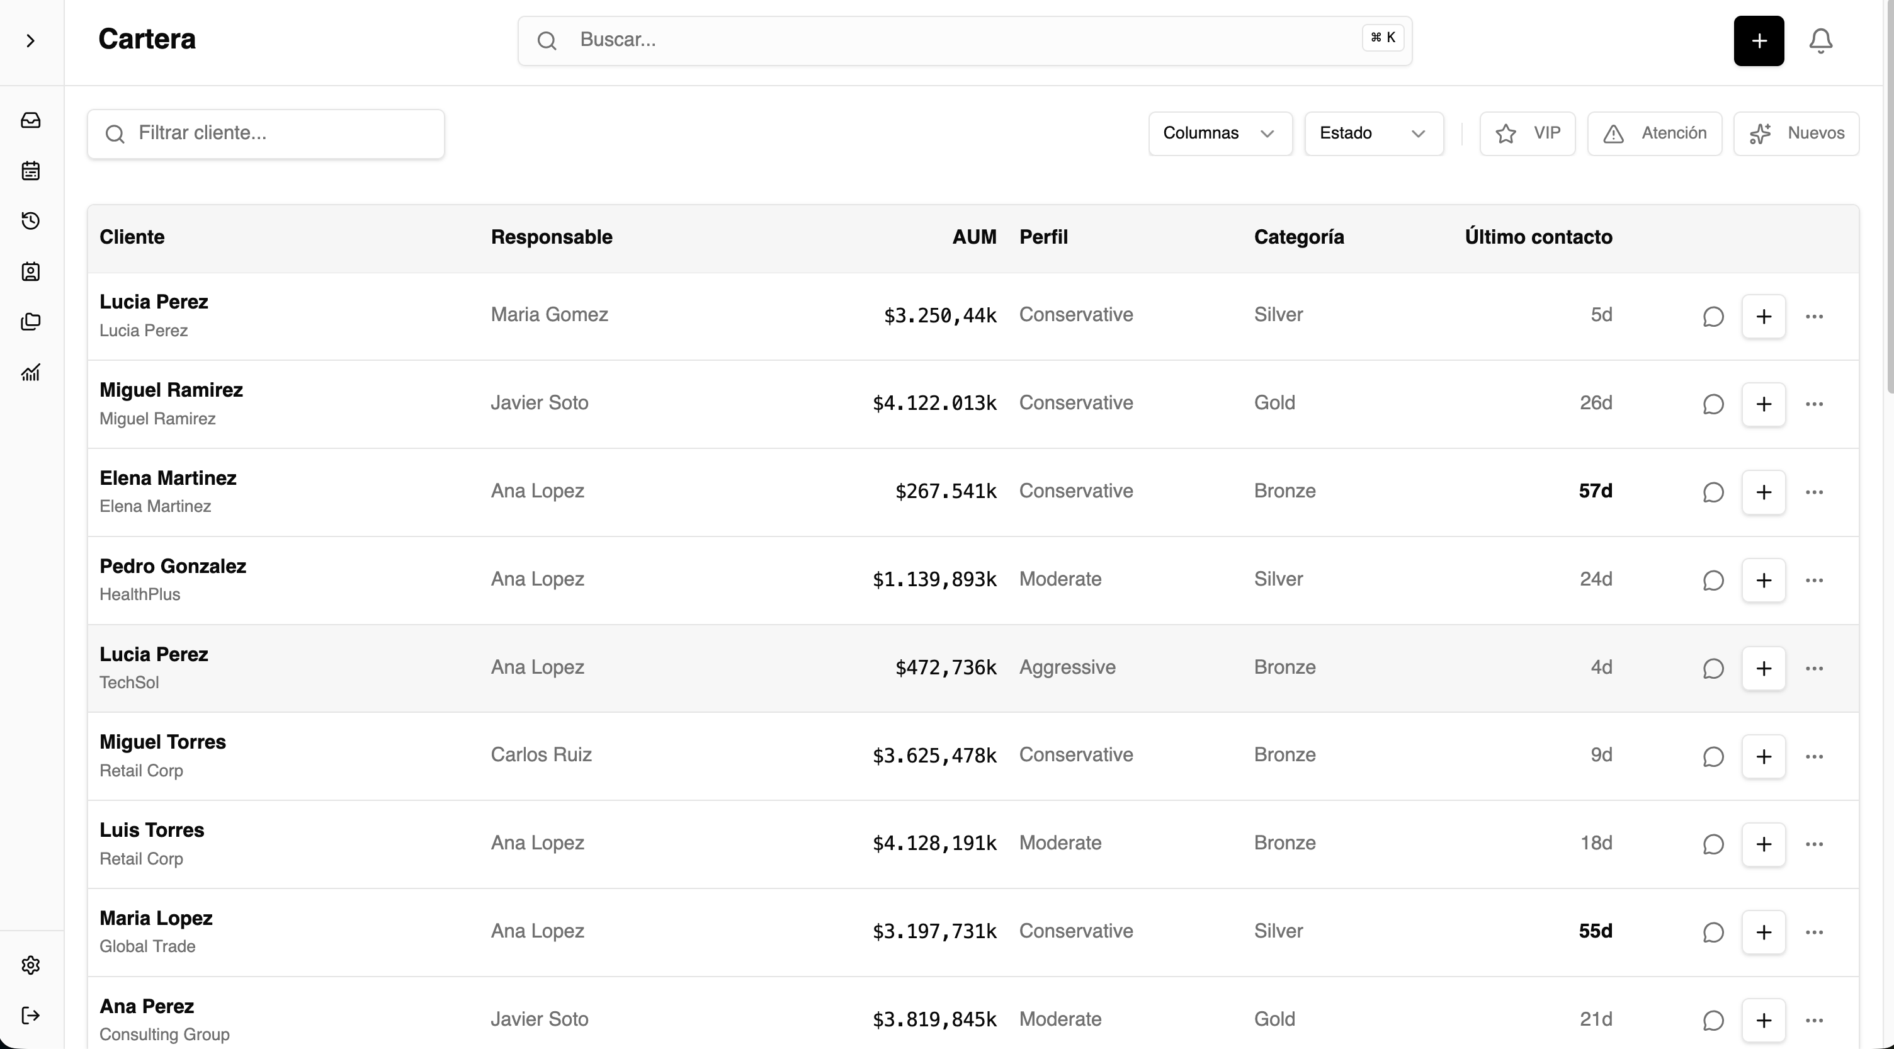Open the contacts badge icon in sidebar

pos(31,272)
